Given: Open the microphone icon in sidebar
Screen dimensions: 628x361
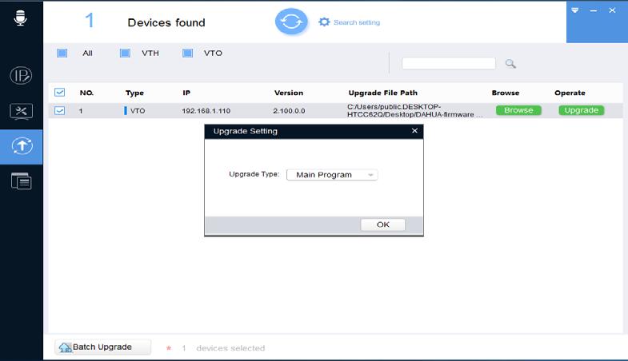Looking at the screenshot, I should [21, 18].
